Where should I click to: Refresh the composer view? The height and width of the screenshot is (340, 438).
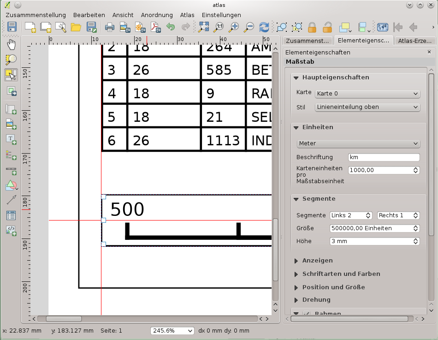pyautogui.click(x=264, y=27)
